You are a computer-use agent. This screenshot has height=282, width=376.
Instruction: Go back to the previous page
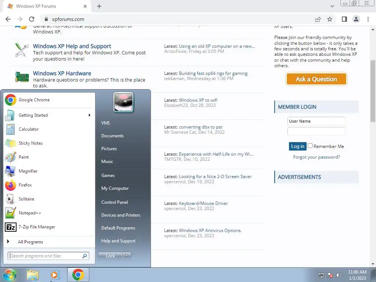(x=8, y=19)
